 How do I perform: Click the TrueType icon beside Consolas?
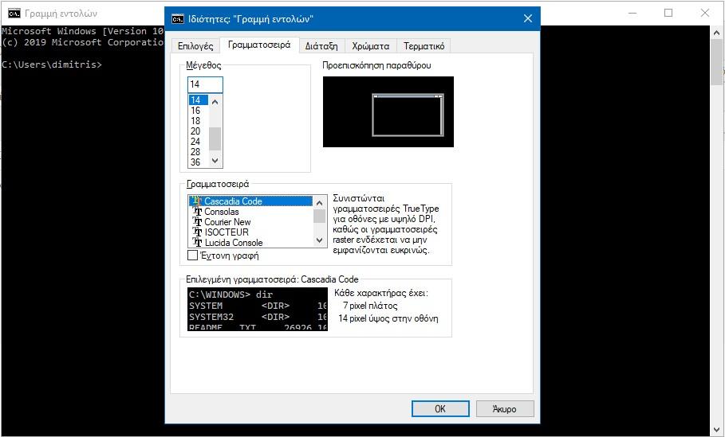(x=197, y=212)
